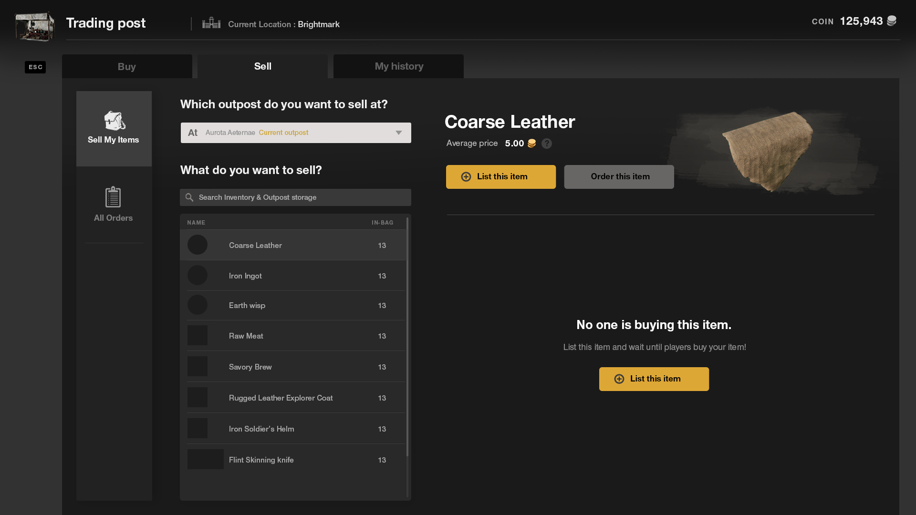Click the dropdown arrow beside Current outpost
The width and height of the screenshot is (916, 515).
[399, 133]
